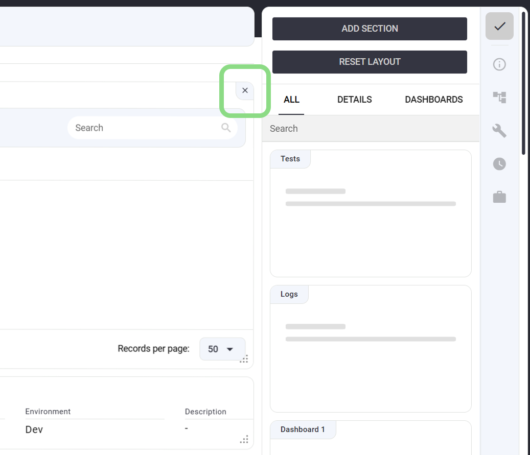Switch to the DASHBOARDS tab
The width and height of the screenshot is (530, 455).
[433, 100]
